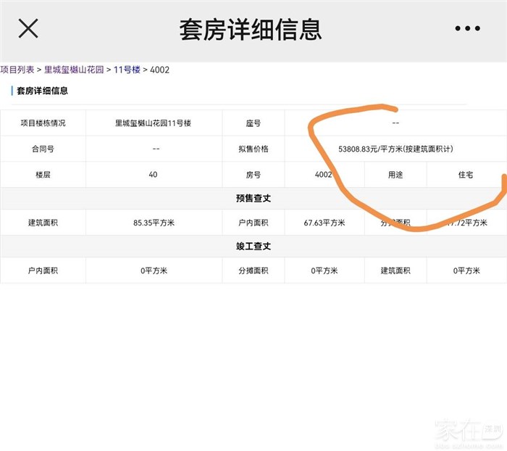Screen dimensions: 507x451
Task: Open the 里城玺樾山花园 breadcrumb link
Action: [x=75, y=70]
